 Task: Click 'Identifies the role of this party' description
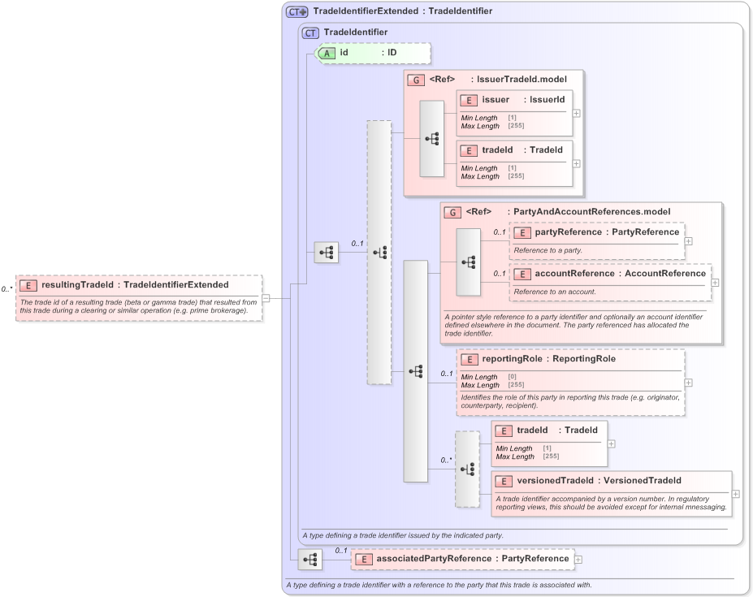570,401
